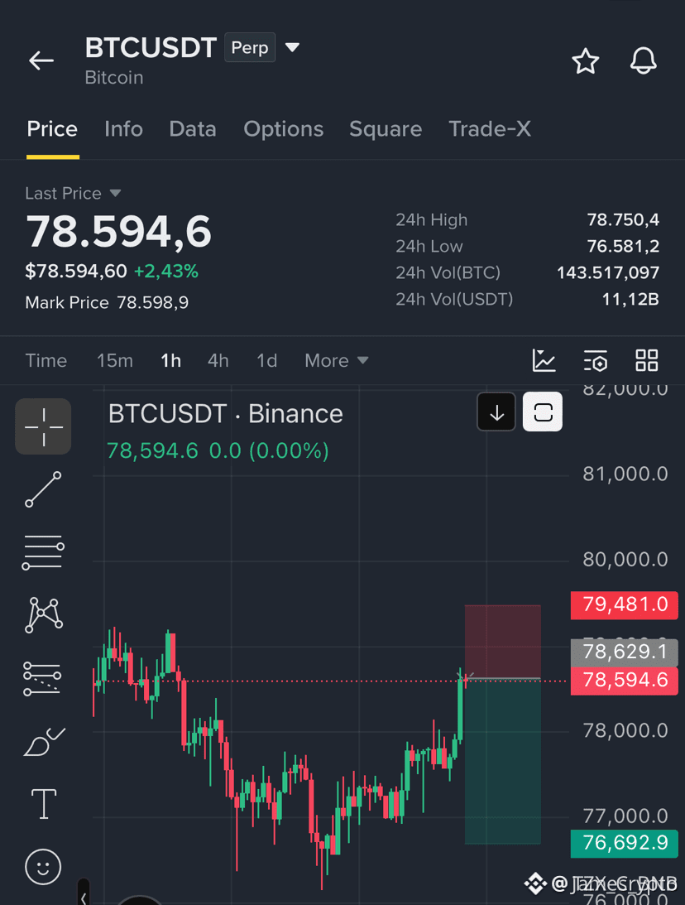
Task: Click the 79,481.0 stop price label
Action: [x=624, y=605]
